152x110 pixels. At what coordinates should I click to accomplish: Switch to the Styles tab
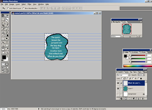[x=144, y=52]
